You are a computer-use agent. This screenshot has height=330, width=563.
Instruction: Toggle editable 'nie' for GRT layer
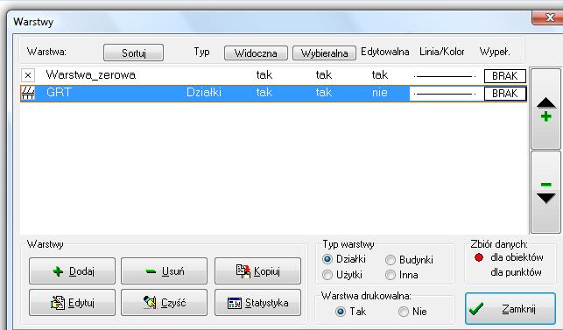coord(379,93)
